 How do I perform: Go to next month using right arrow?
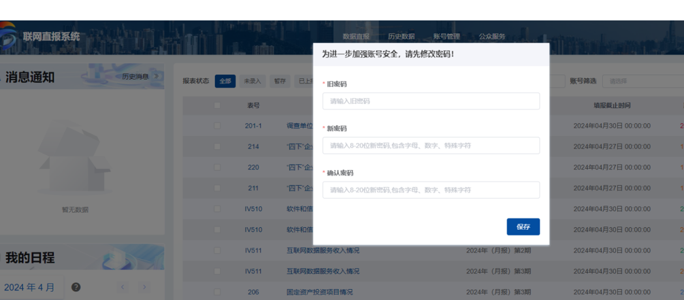144,287
